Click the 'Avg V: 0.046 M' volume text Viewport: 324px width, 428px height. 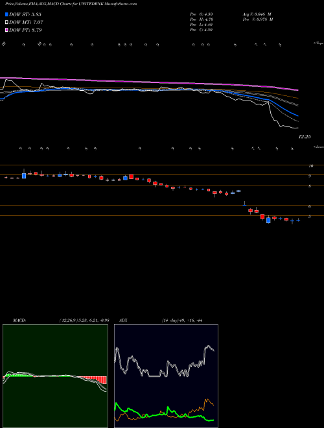coord(257,14)
